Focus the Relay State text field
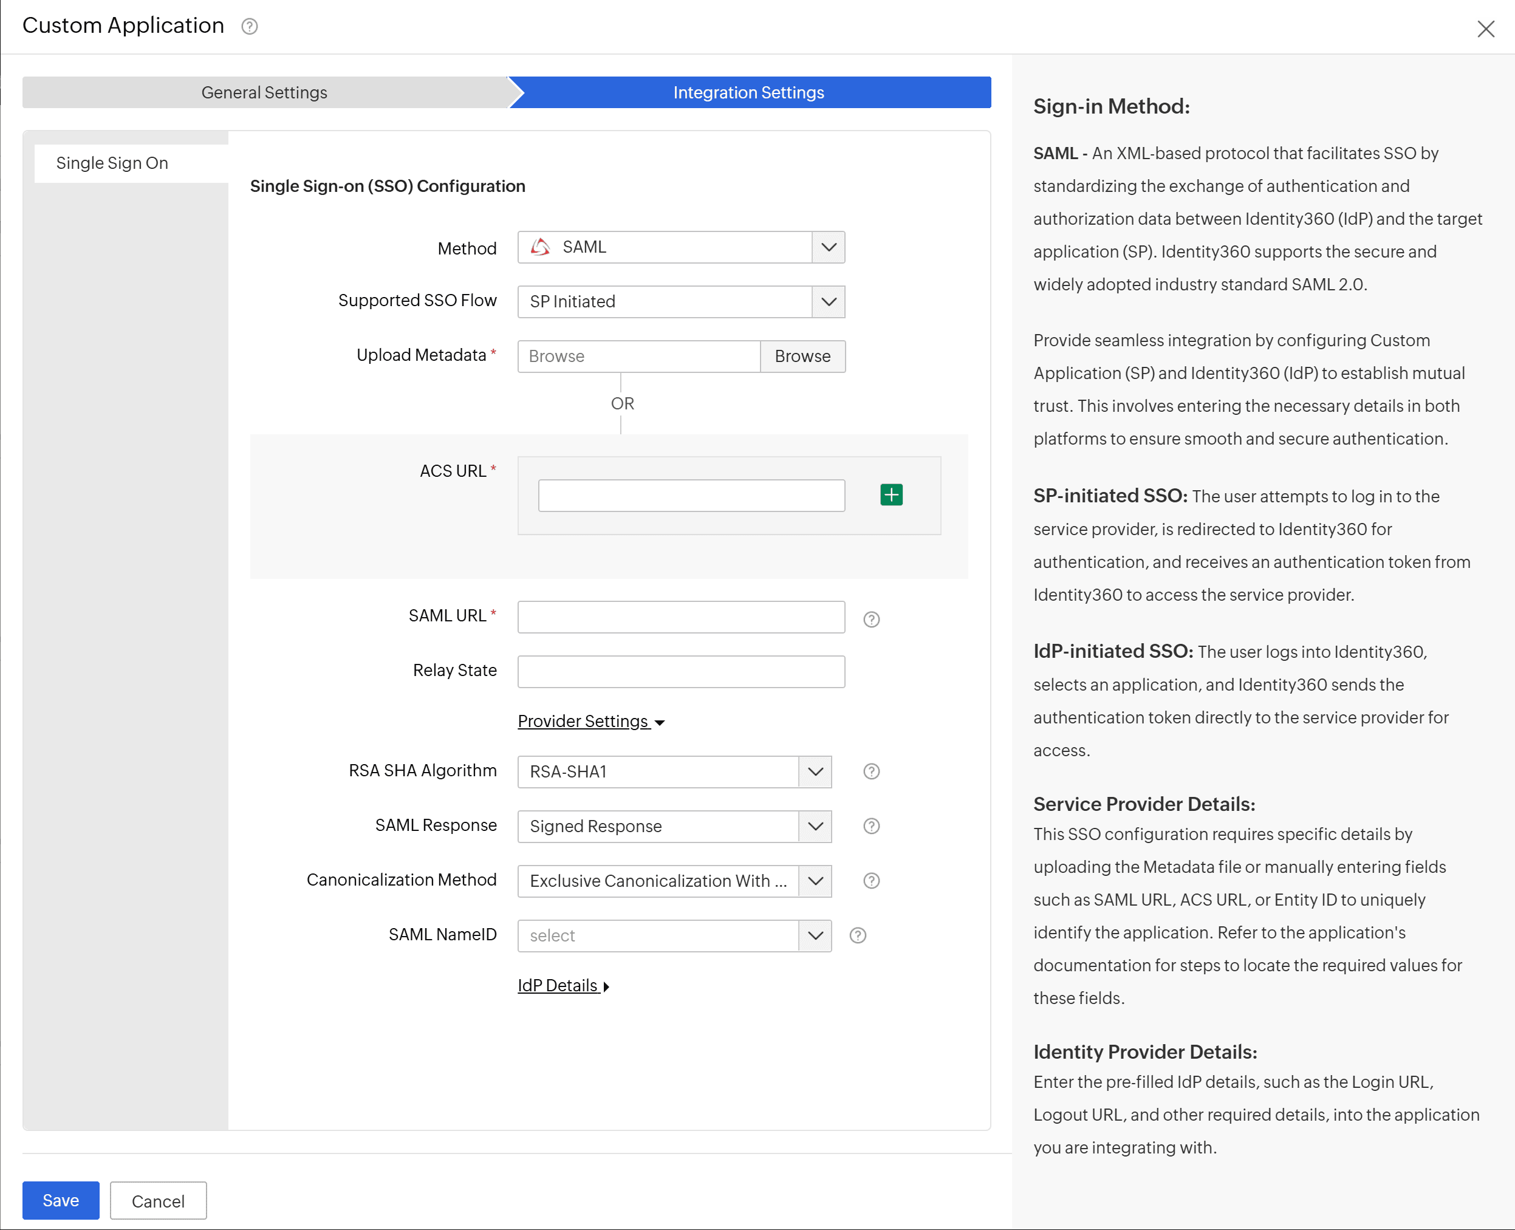The image size is (1515, 1230). [x=681, y=672]
